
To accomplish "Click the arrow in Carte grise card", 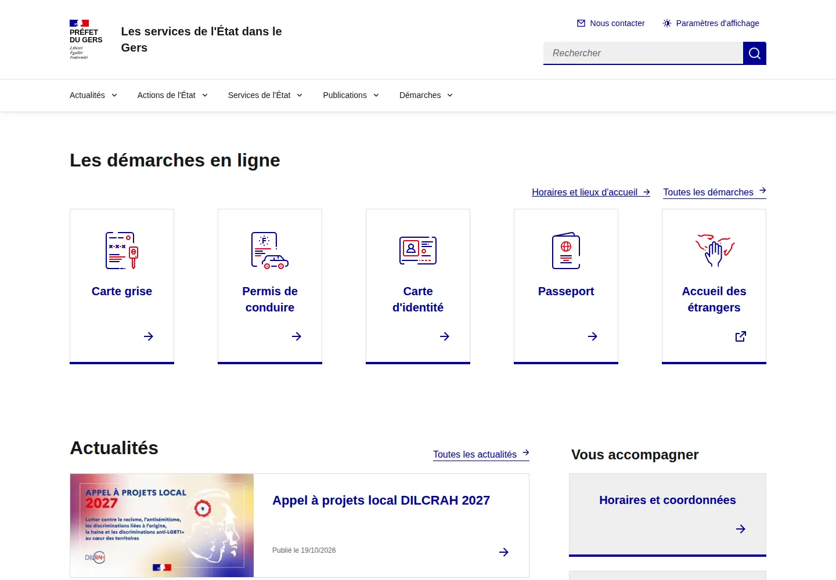I will coord(149,336).
